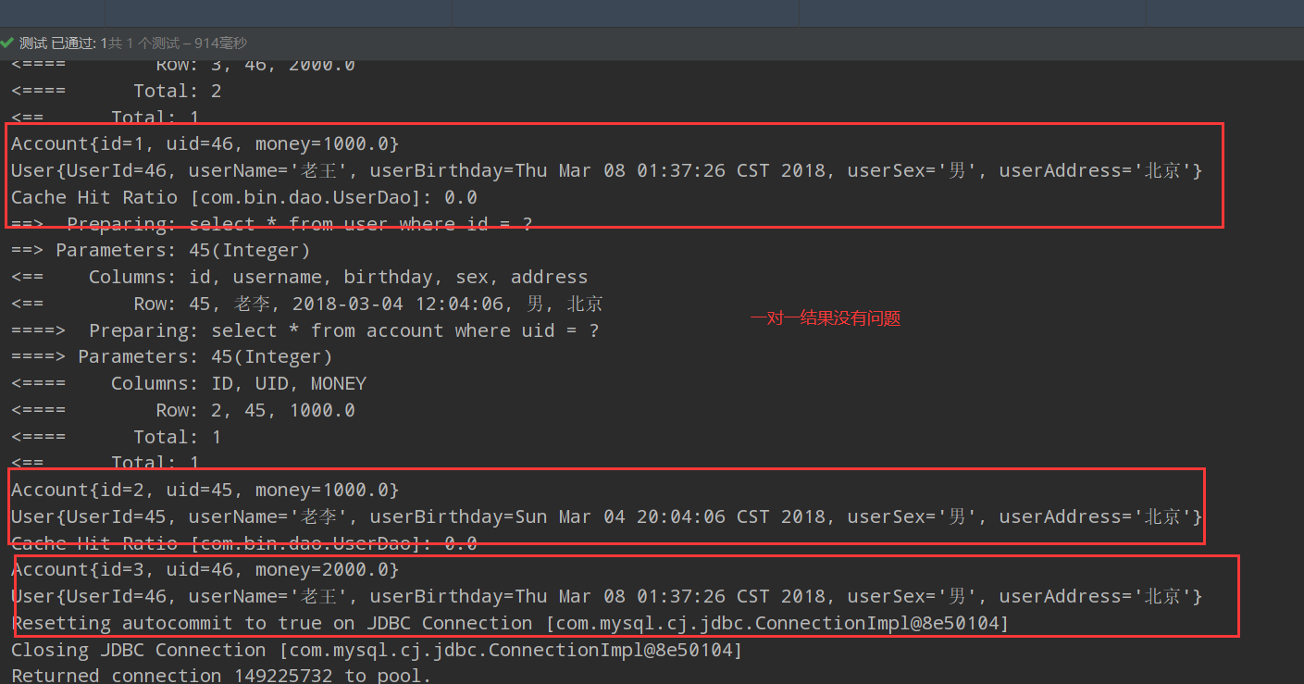Click 'Returned connection 149225732 to pool.' line
The image size is (1304, 684).
(221, 675)
